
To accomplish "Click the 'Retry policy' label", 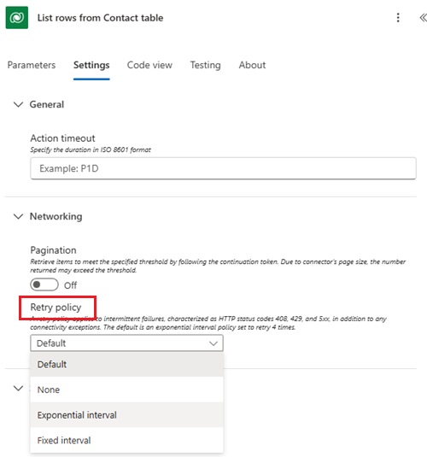I will (56, 308).
